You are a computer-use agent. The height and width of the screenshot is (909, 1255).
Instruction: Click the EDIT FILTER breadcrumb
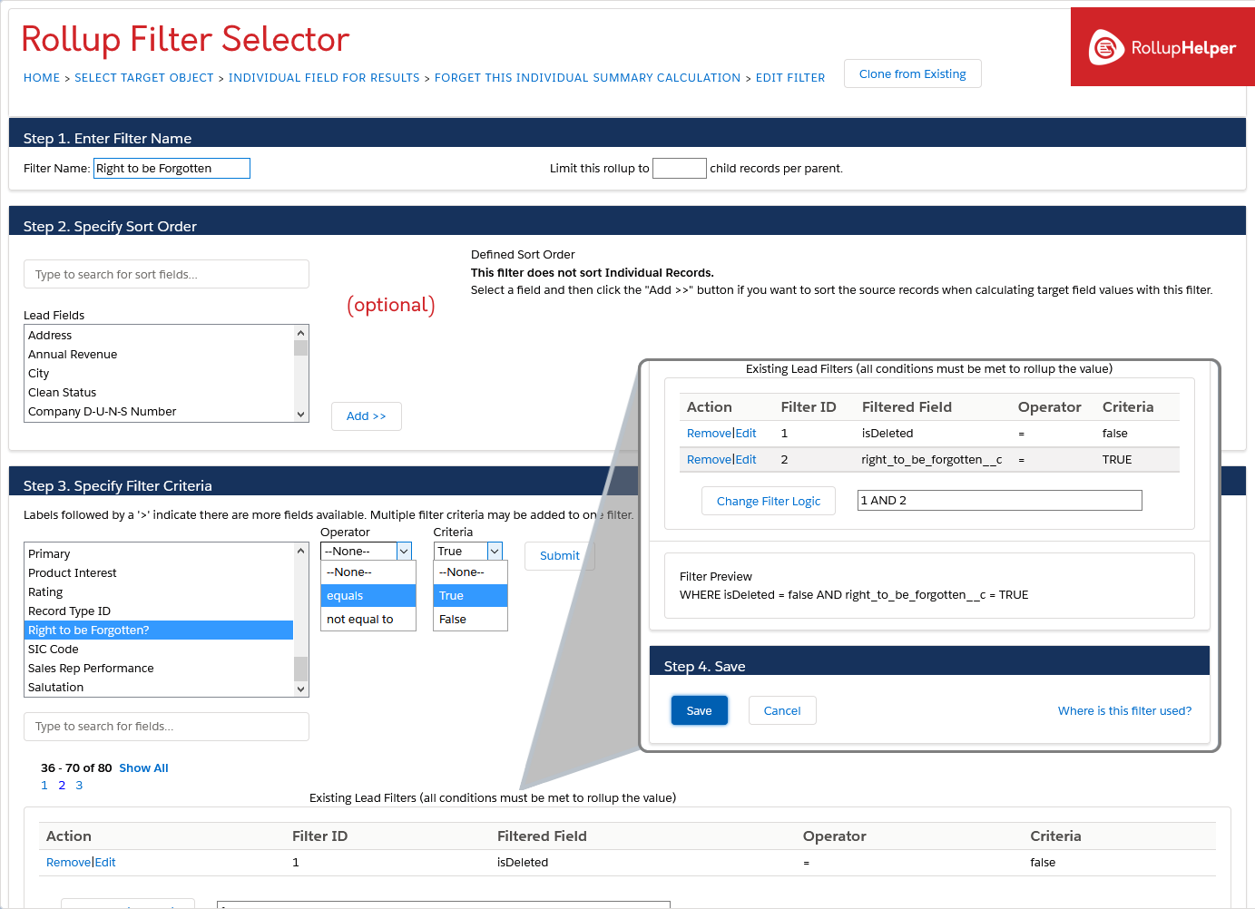[790, 78]
